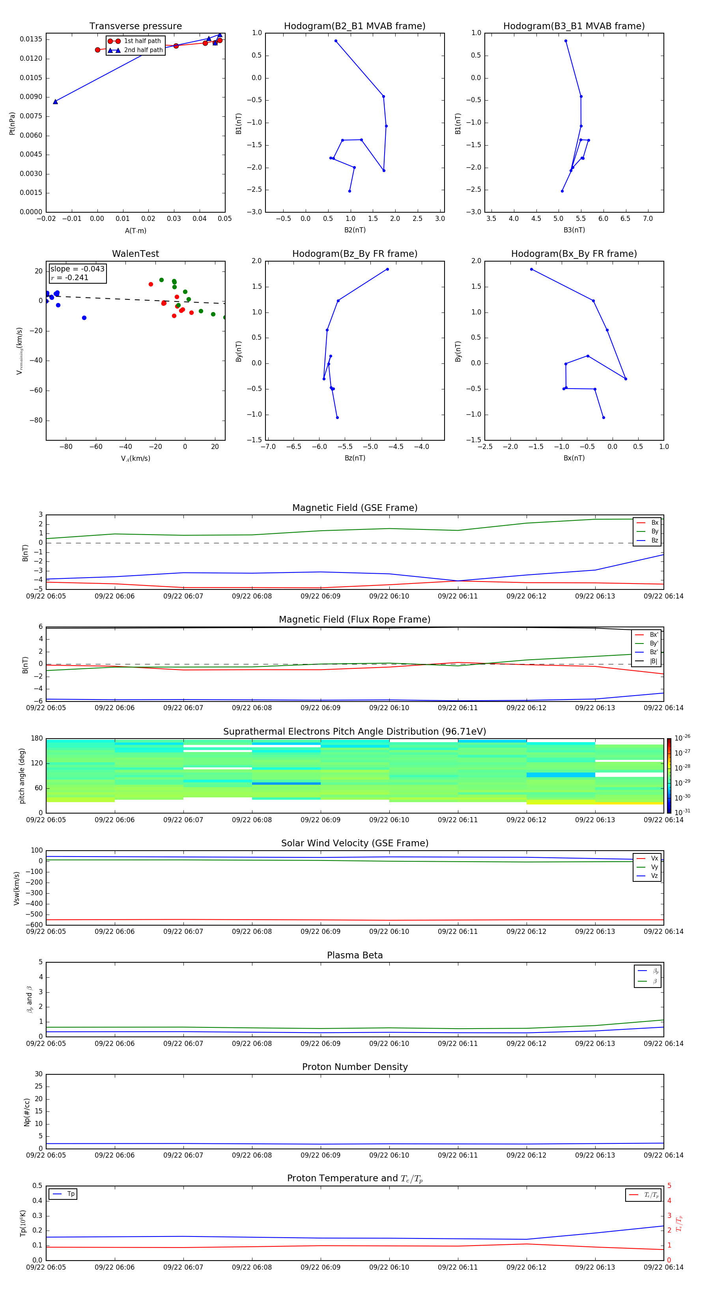Click the 'Pt(nPa)' y-axis label

[x=12, y=123]
